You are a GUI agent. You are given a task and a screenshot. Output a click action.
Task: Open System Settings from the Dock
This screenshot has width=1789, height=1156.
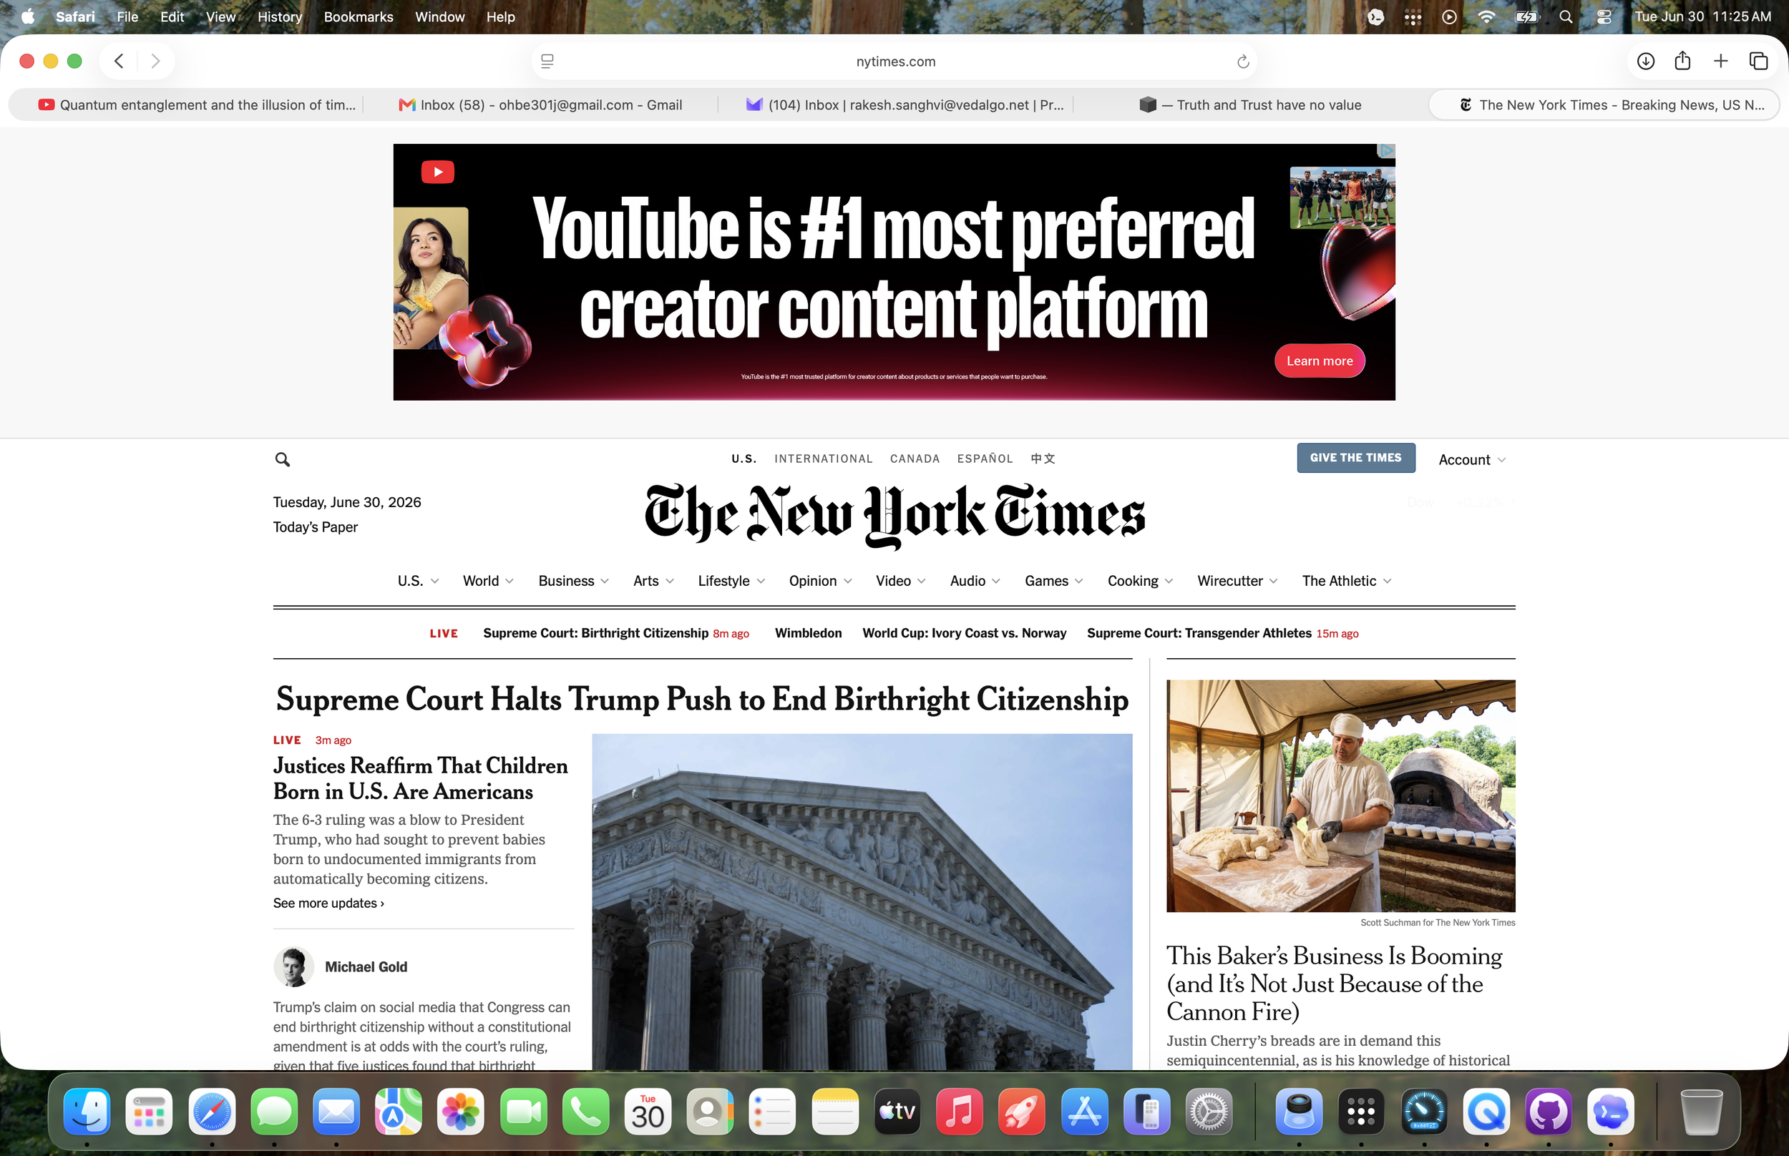click(x=1209, y=1112)
